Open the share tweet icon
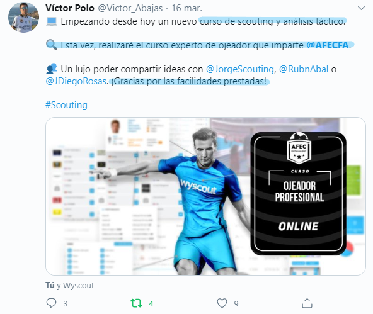The width and height of the screenshot is (373, 314). pos(307,303)
